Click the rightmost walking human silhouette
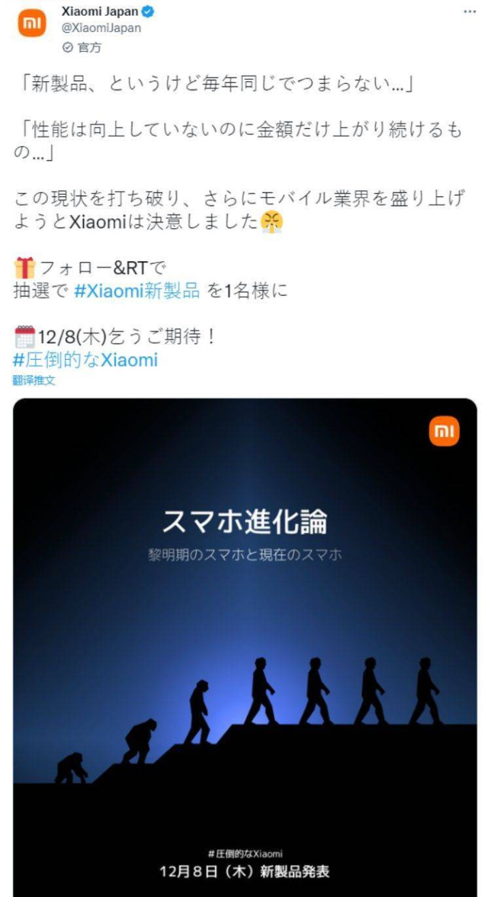Viewport: 491px width, 897px height. pos(425,690)
